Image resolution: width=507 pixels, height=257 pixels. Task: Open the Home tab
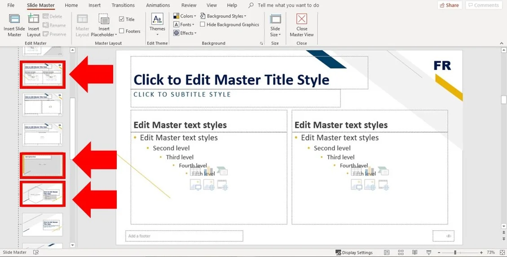(71, 5)
